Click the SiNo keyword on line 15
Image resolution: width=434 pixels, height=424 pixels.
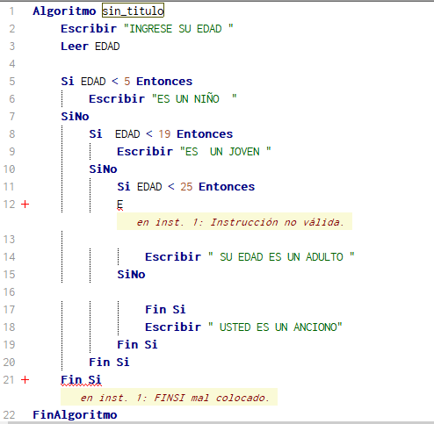click(x=131, y=275)
